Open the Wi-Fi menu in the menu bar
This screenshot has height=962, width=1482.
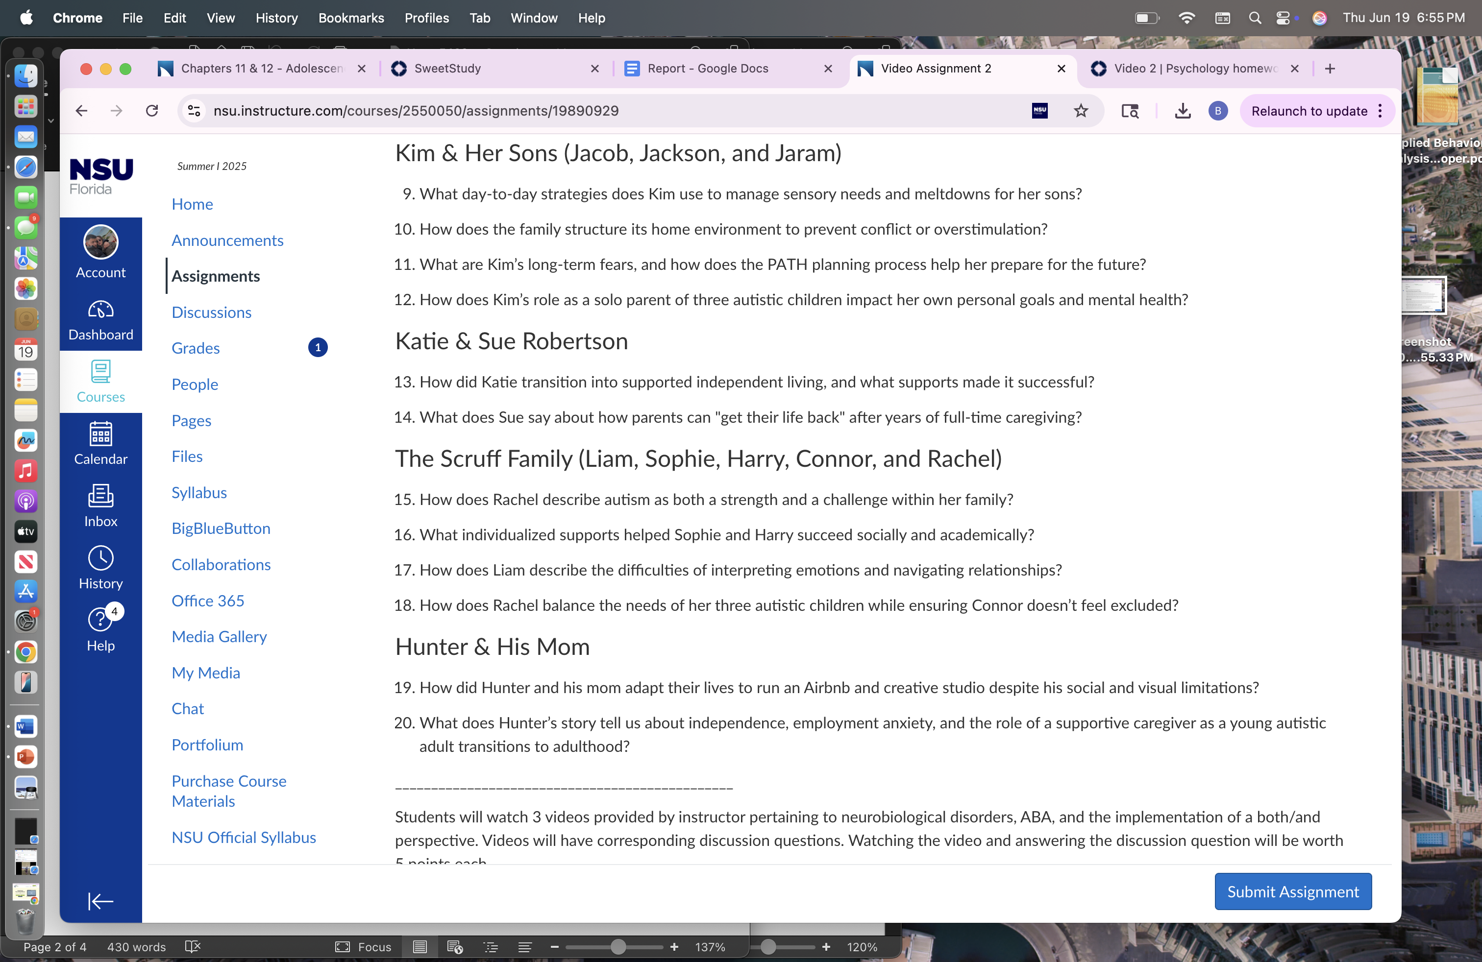(1187, 18)
